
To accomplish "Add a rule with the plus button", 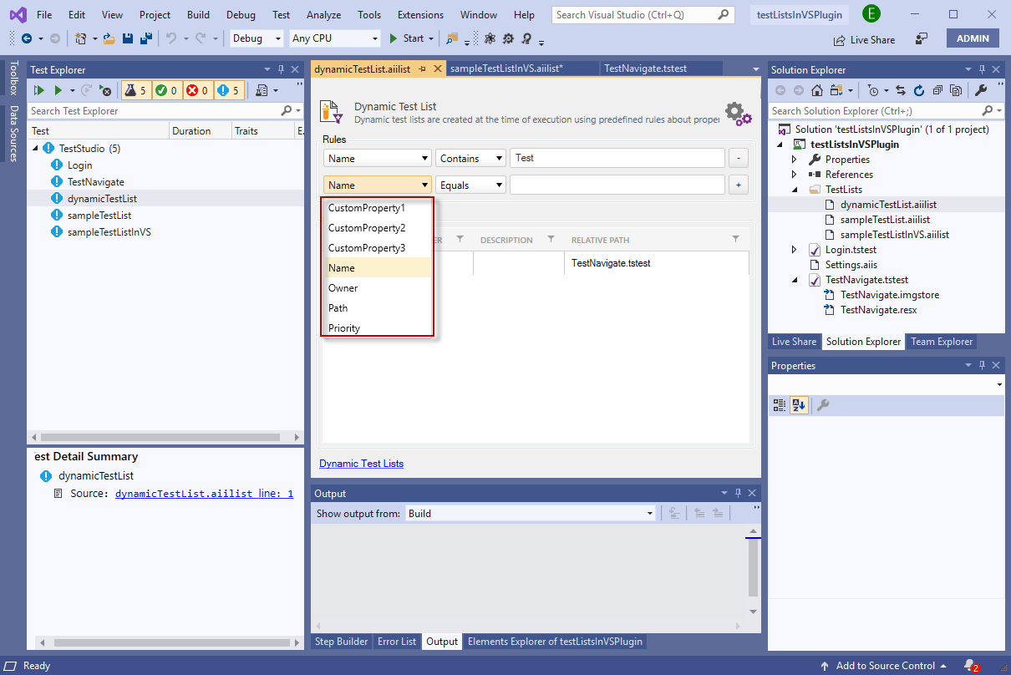I will (x=739, y=185).
